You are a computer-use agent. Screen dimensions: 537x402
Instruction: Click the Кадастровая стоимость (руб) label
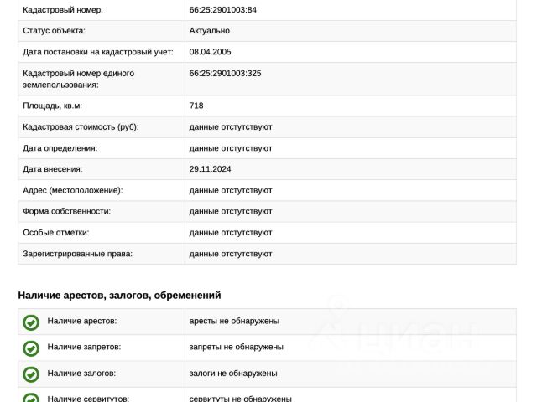point(81,127)
